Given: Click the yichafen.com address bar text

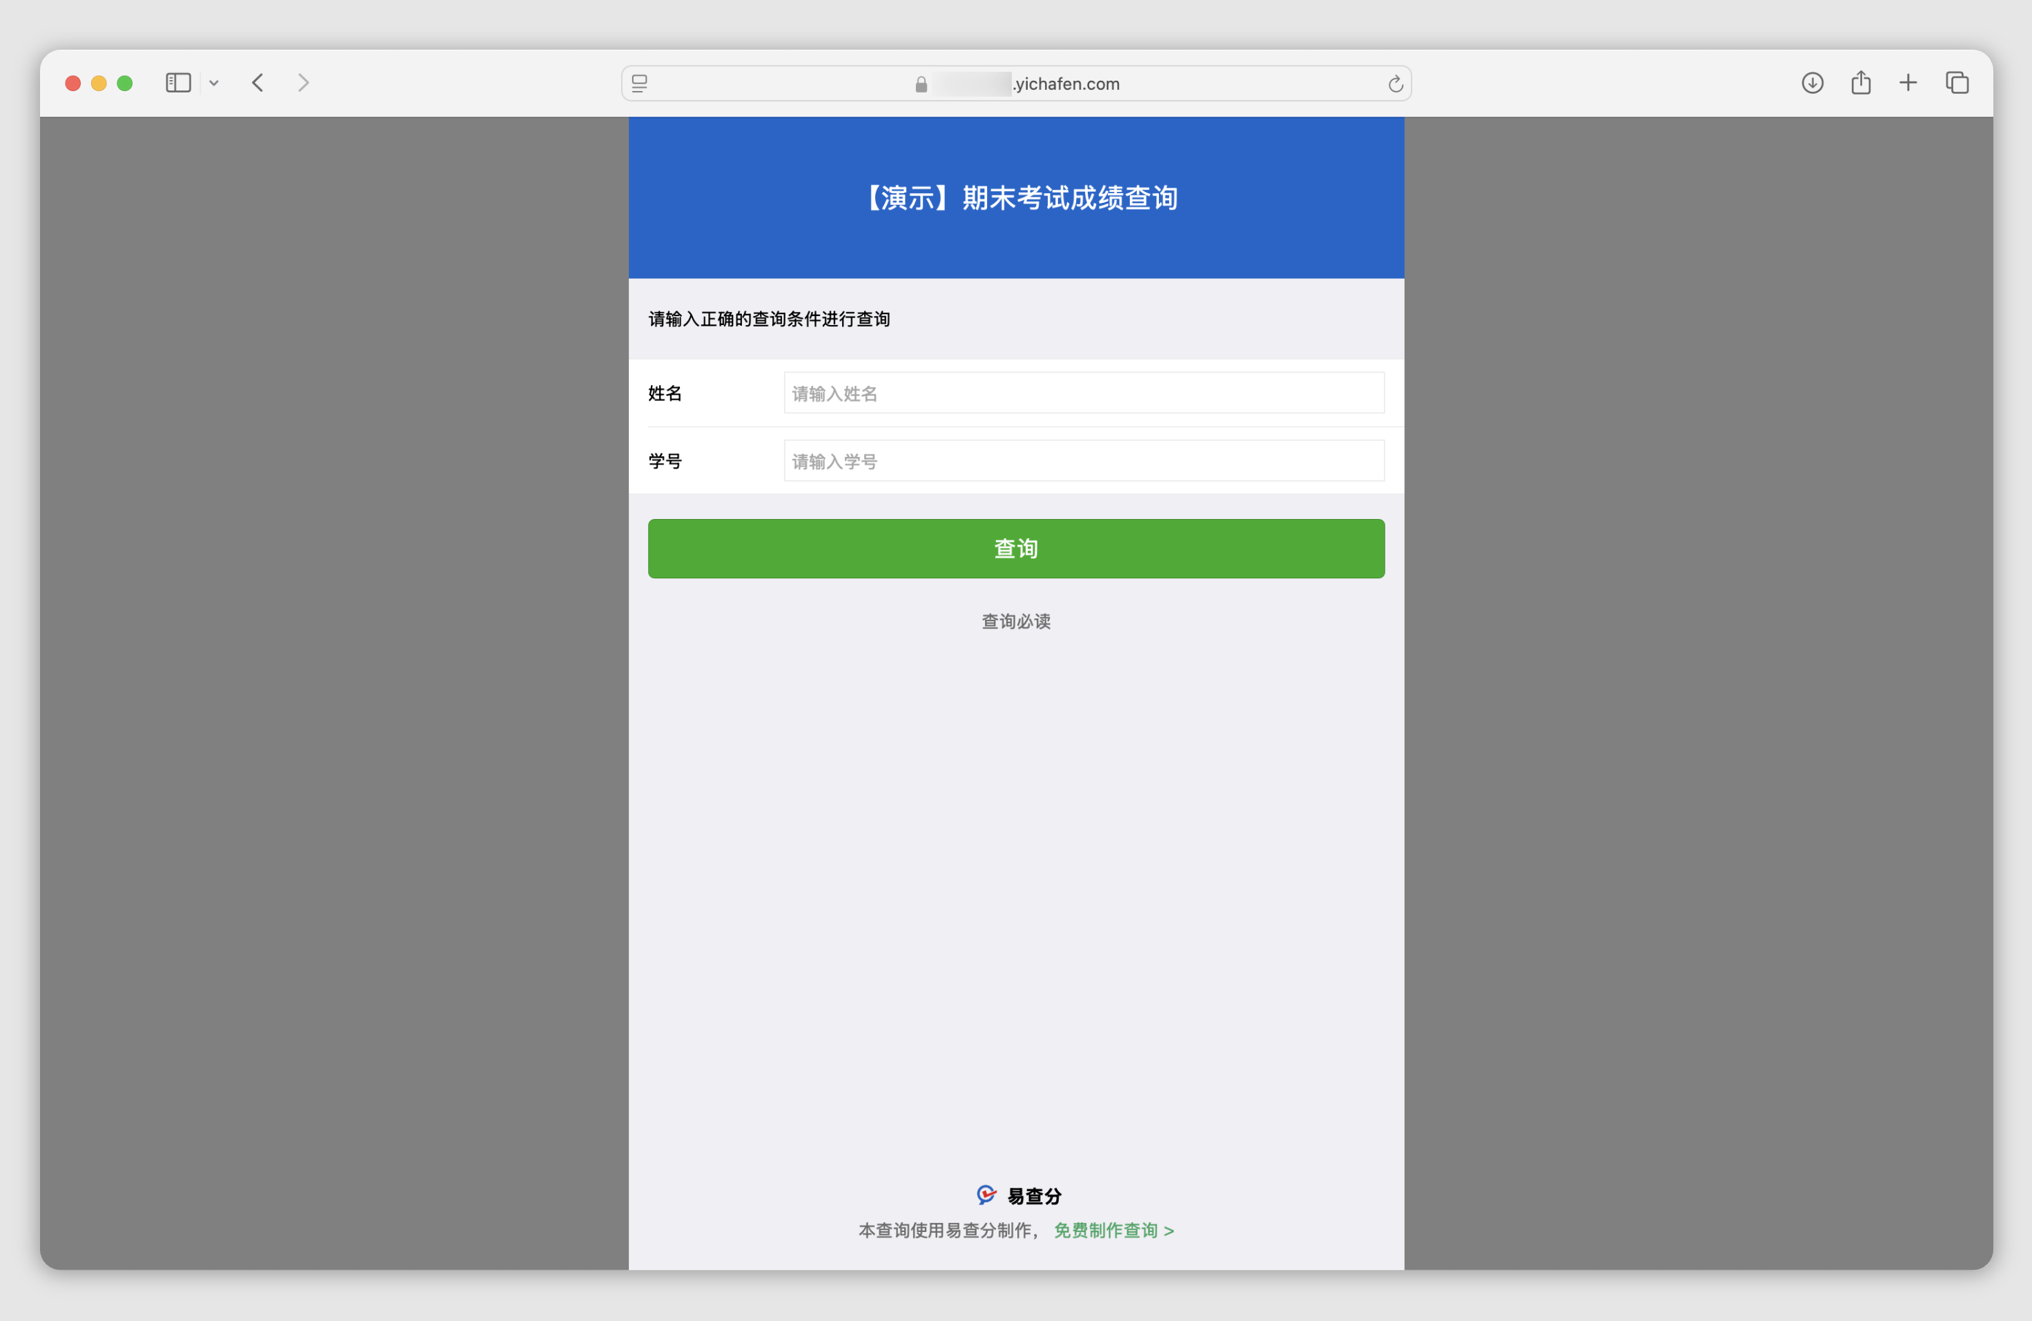Looking at the screenshot, I should [1066, 84].
